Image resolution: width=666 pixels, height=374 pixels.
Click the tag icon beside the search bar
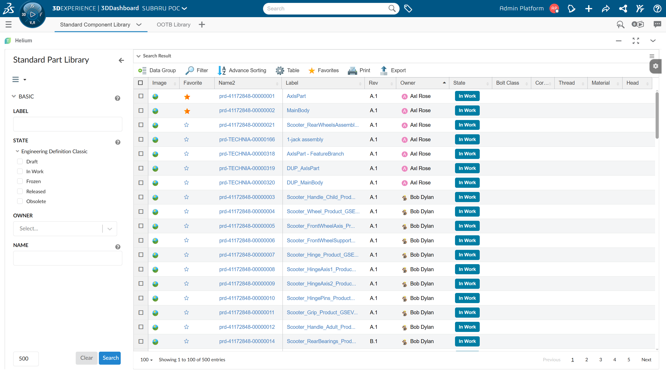click(408, 8)
